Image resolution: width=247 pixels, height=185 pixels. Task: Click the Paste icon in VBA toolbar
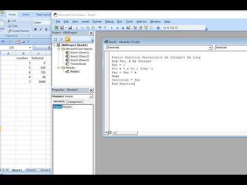(x=87, y=28)
